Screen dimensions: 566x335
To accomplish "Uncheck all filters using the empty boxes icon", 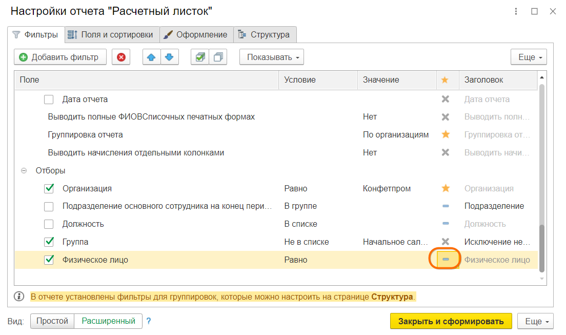I will click(218, 57).
